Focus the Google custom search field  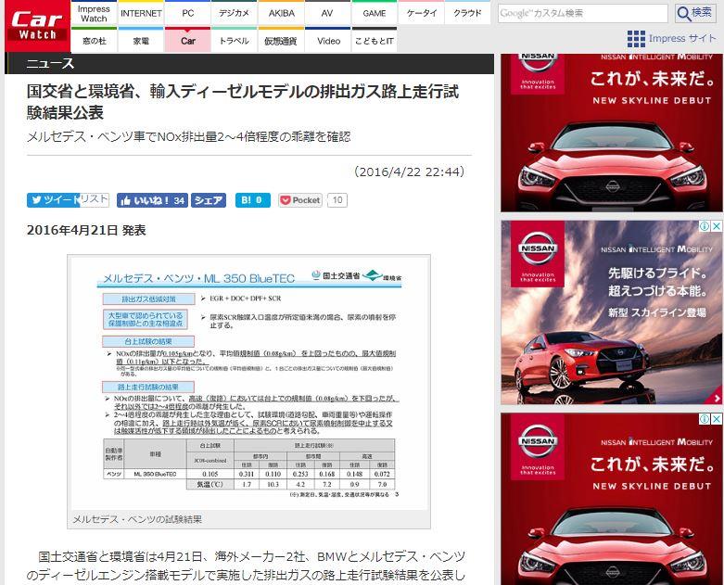coord(583,13)
